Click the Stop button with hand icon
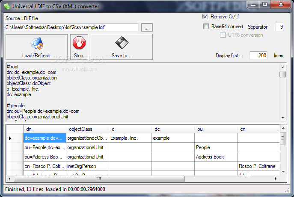 tap(79, 47)
